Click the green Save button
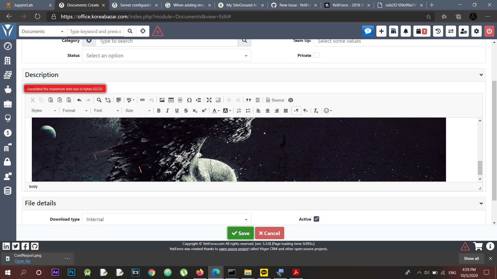497x279 pixels. 240,233
